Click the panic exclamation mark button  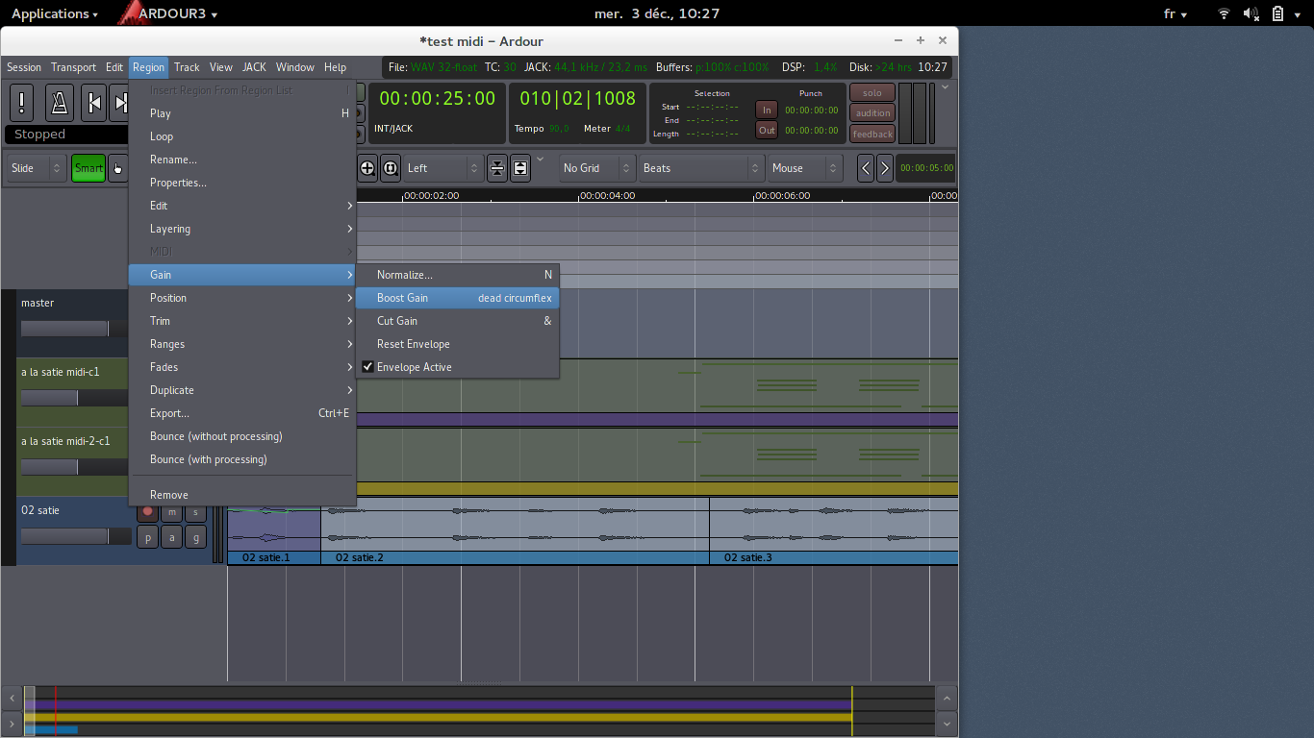click(x=22, y=102)
